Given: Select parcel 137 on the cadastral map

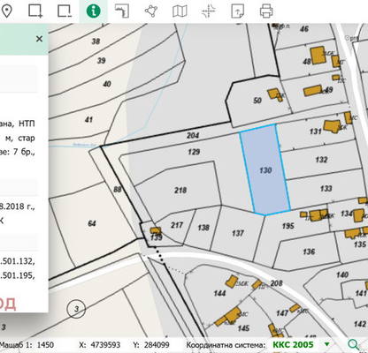Looking at the screenshot, I should tap(238, 233).
